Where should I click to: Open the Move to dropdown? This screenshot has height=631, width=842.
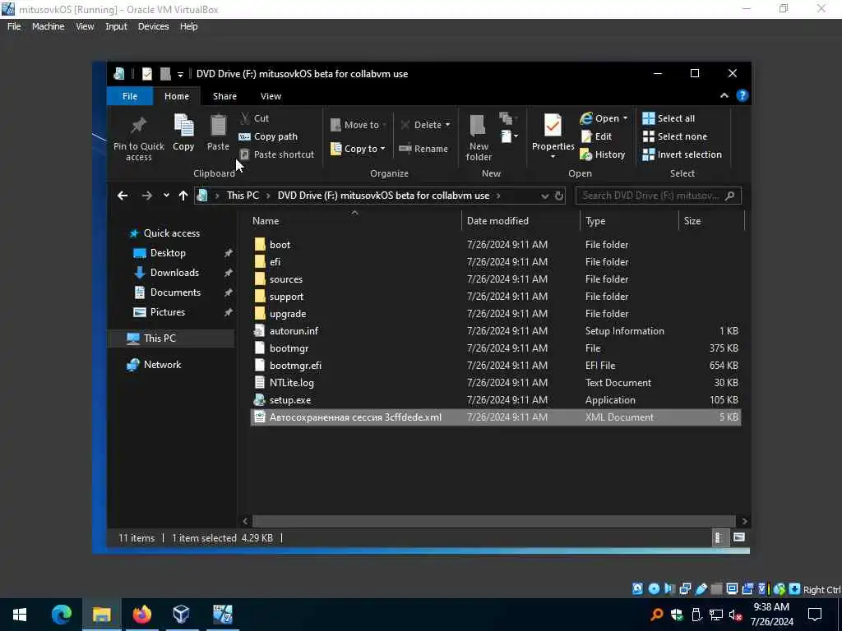[359, 125]
